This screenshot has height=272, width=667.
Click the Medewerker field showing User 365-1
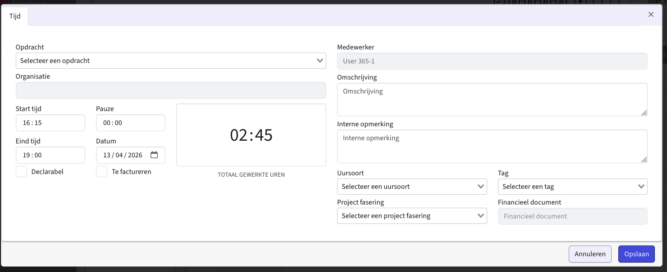492,61
